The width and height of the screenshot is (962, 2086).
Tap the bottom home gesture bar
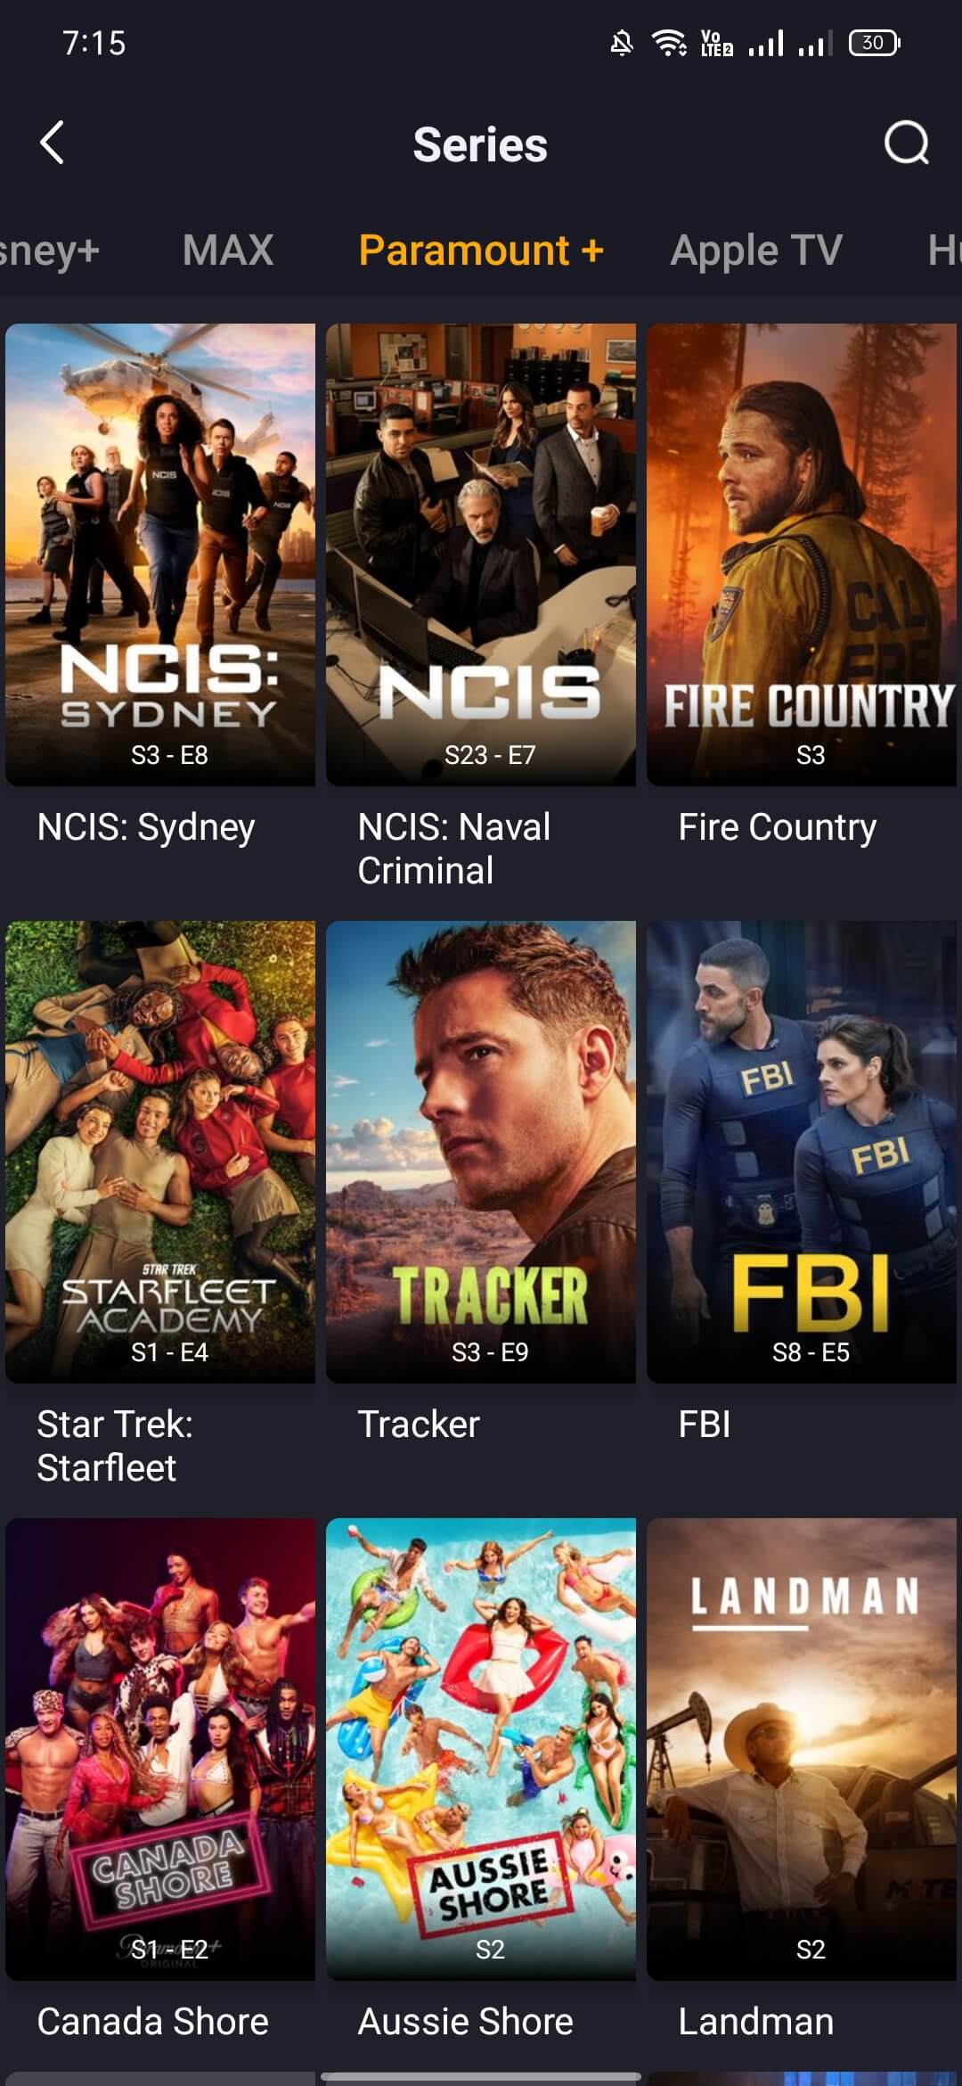[481, 2076]
